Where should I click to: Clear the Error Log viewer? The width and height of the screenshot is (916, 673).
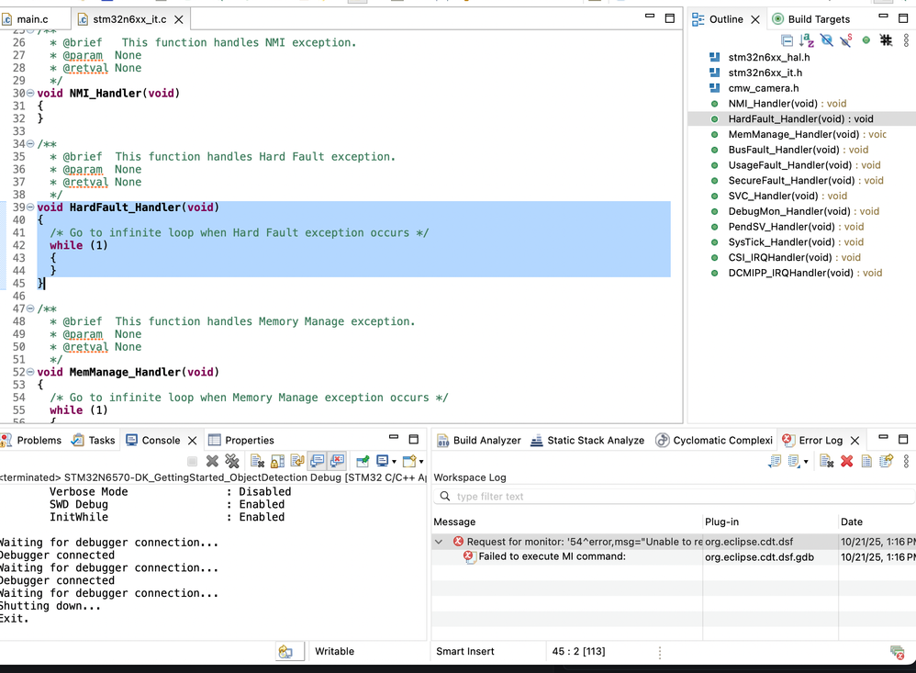point(826,461)
